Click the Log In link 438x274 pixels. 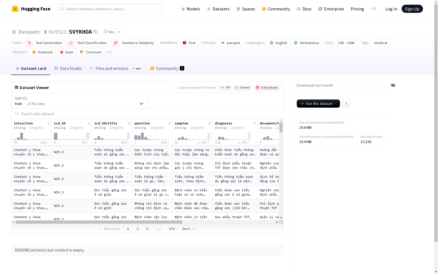pos(391,9)
